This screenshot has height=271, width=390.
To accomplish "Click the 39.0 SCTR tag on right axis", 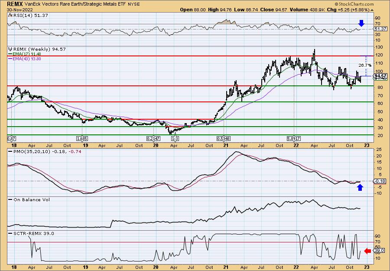I will point(379,251).
